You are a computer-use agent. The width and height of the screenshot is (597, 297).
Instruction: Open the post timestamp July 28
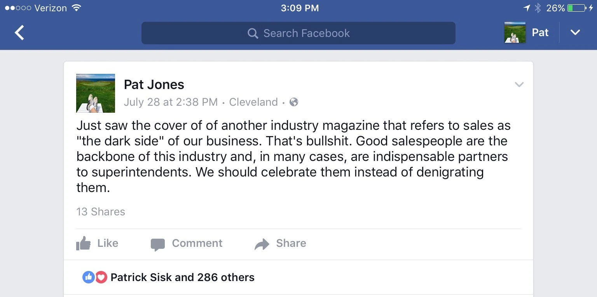171,102
